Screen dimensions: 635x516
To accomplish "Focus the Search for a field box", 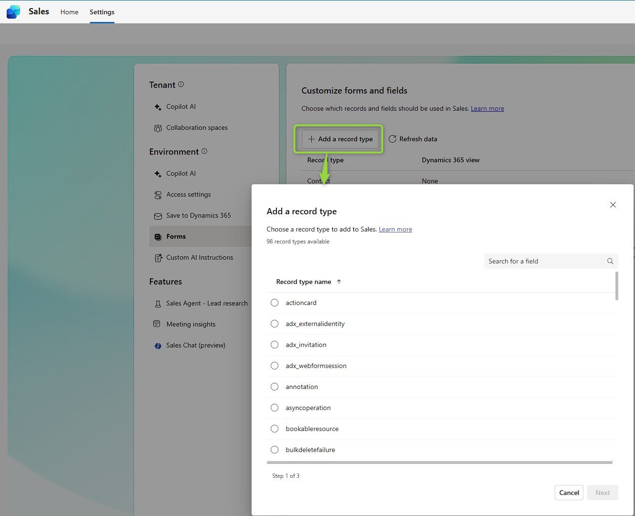I will click(x=544, y=261).
